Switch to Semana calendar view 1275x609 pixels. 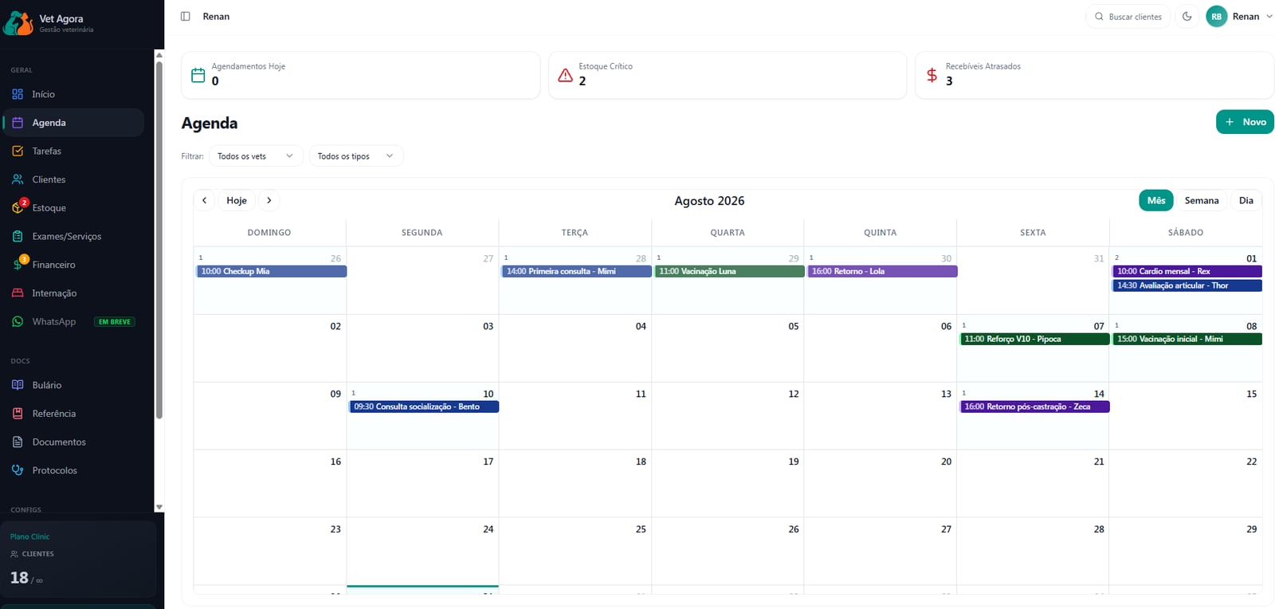click(x=1201, y=200)
